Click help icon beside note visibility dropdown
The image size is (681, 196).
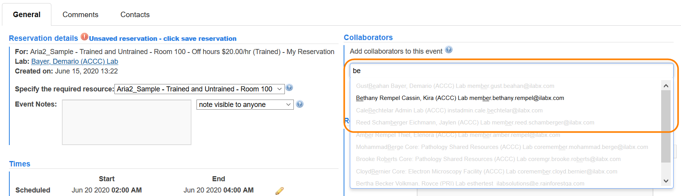tap(300, 104)
